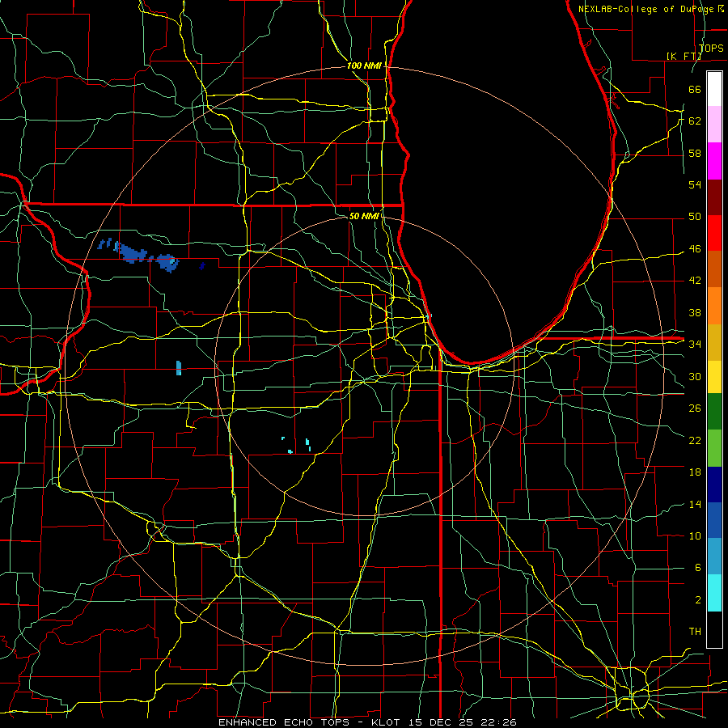The width and height of the screenshot is (728, 728).
Task: Select the magenta legend color band
Action: pyautogui.click(x=714, y=161)
